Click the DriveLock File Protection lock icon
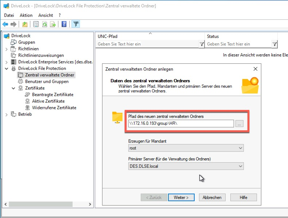The image size is (288, 218). [13, 68]
